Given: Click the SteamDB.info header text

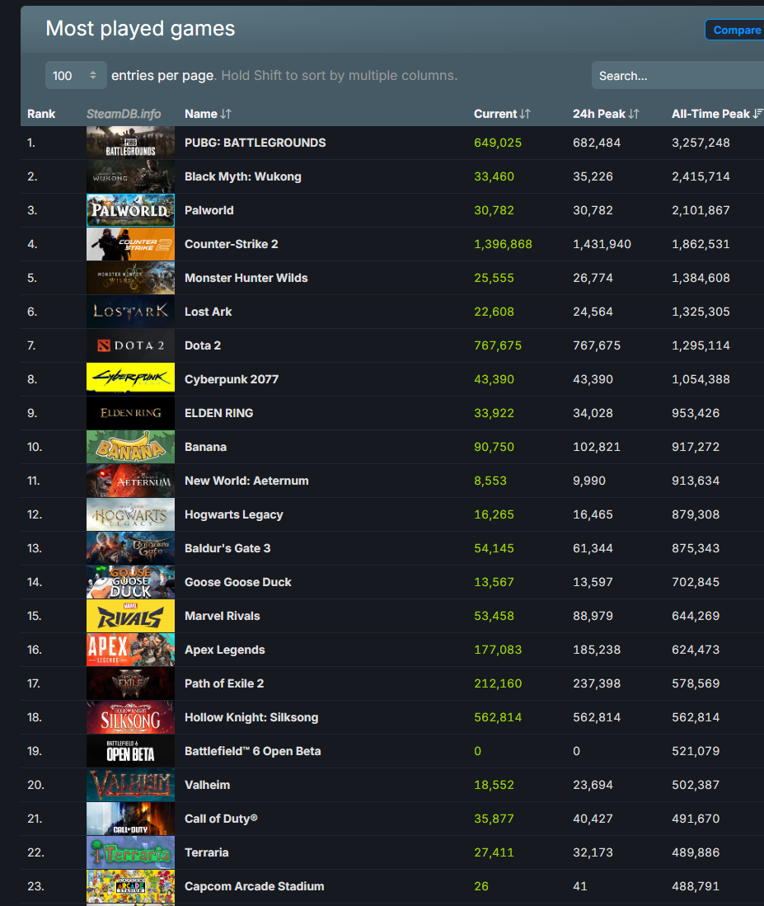Looking at the screenshot, I should [124, 114].
